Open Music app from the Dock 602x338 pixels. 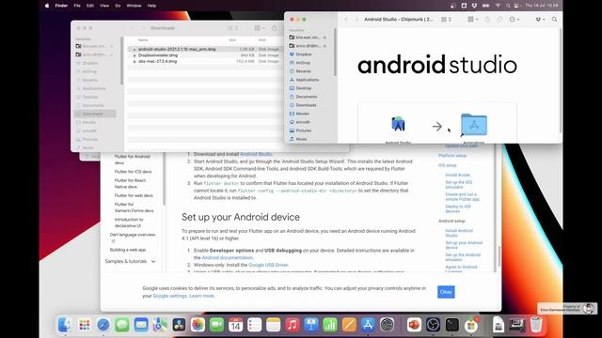(293, 325)
